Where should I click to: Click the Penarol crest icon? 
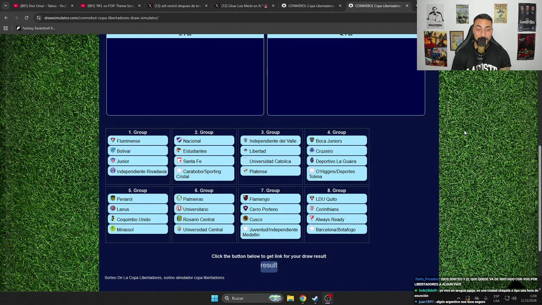(x=113, y=198)
